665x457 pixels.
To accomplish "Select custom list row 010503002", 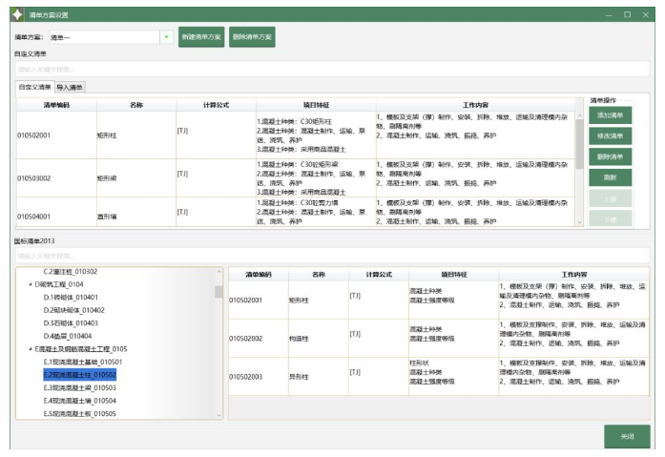I will pyautogui.click(x=296, y=178).
